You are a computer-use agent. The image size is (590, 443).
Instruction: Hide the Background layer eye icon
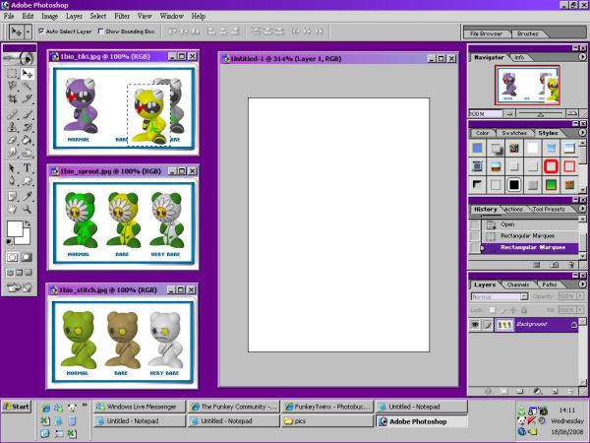point(475,325)
